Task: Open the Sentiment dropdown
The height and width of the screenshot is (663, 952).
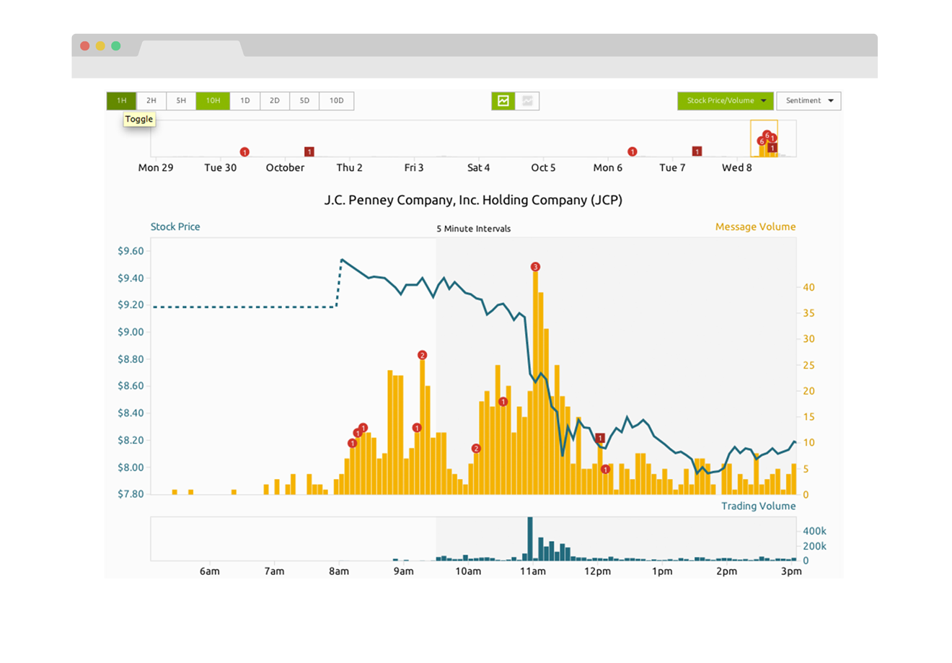Action: pos(808,101)
